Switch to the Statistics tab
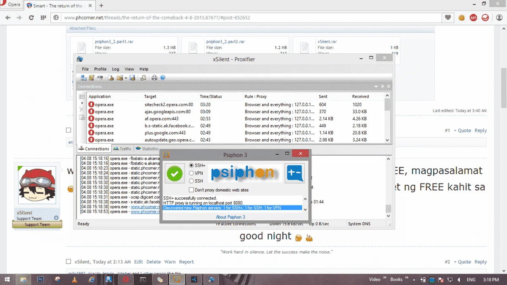Viewport: 507px width, 285px height. coord(147,149)
